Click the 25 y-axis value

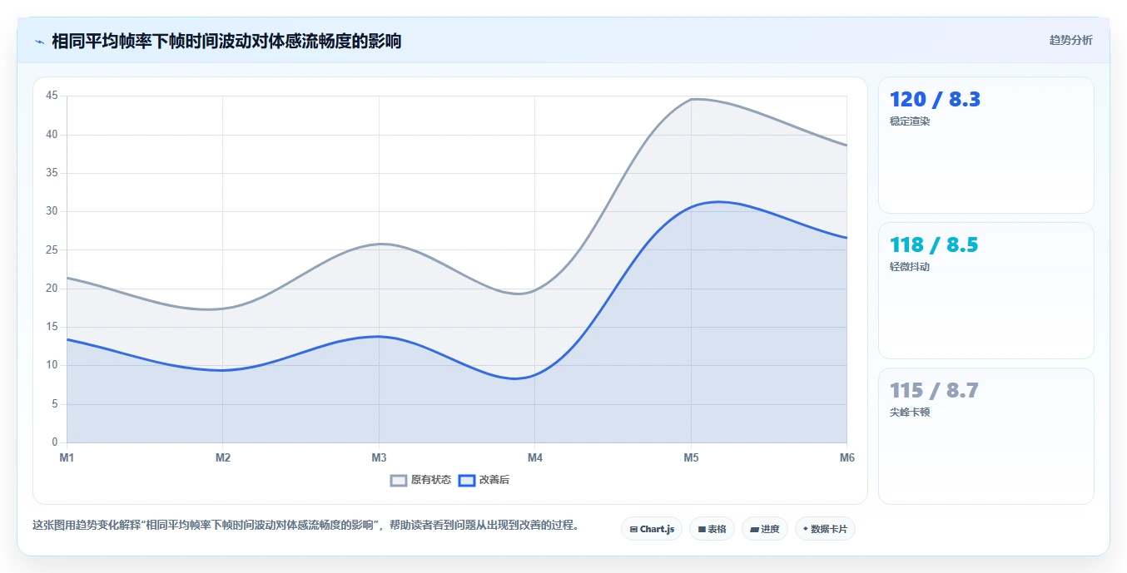(x=52, y=249)
